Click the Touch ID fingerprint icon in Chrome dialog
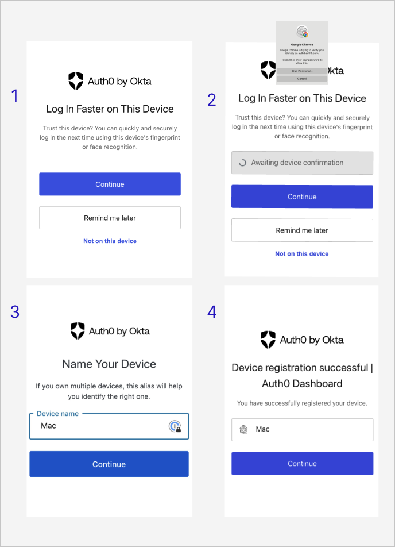The image size is (395, 547). 302,32
